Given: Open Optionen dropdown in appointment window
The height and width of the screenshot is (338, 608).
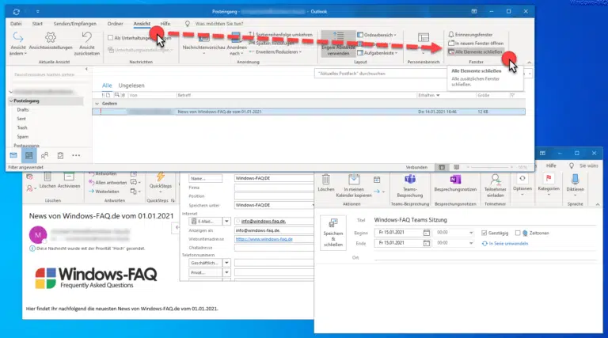Looking at the screenshot, I should (x=522, y=184).
